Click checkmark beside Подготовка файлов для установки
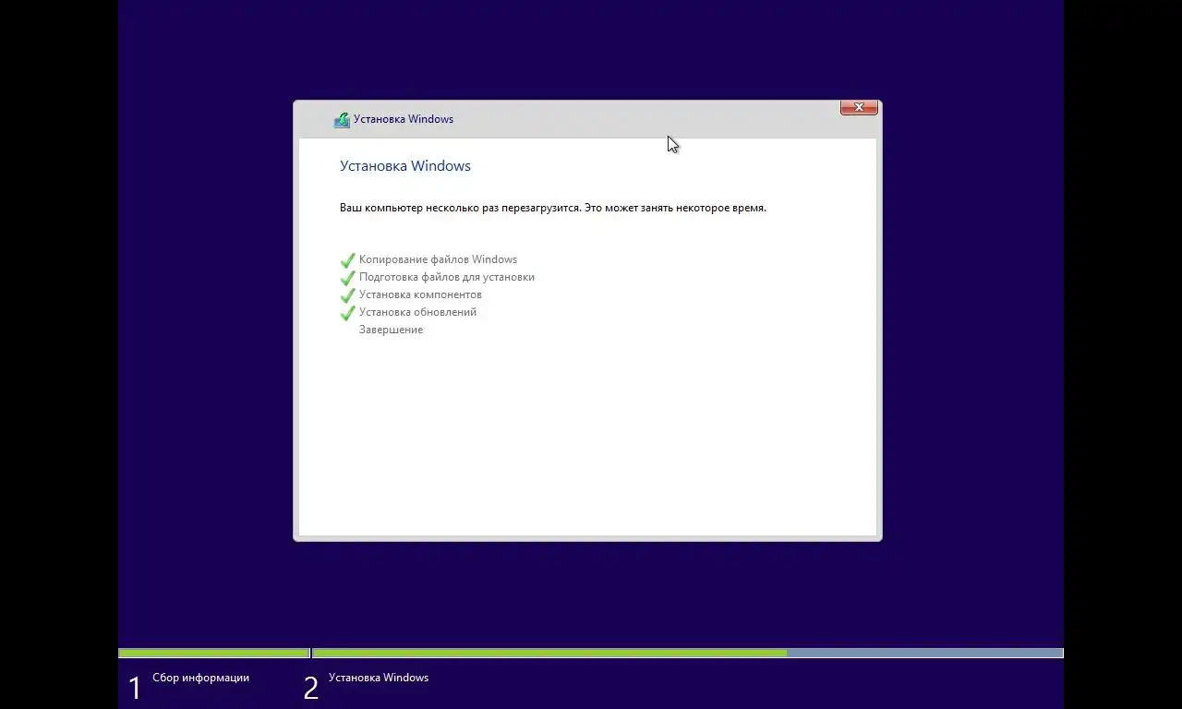The height and width of the screenshot is (709, 1182). [x=347, y=278]
